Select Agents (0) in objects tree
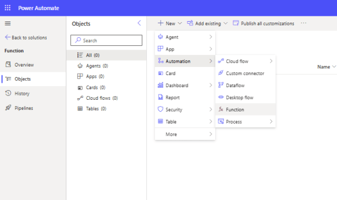The width and height of the screenshot is (337, 200). [106, 66]
